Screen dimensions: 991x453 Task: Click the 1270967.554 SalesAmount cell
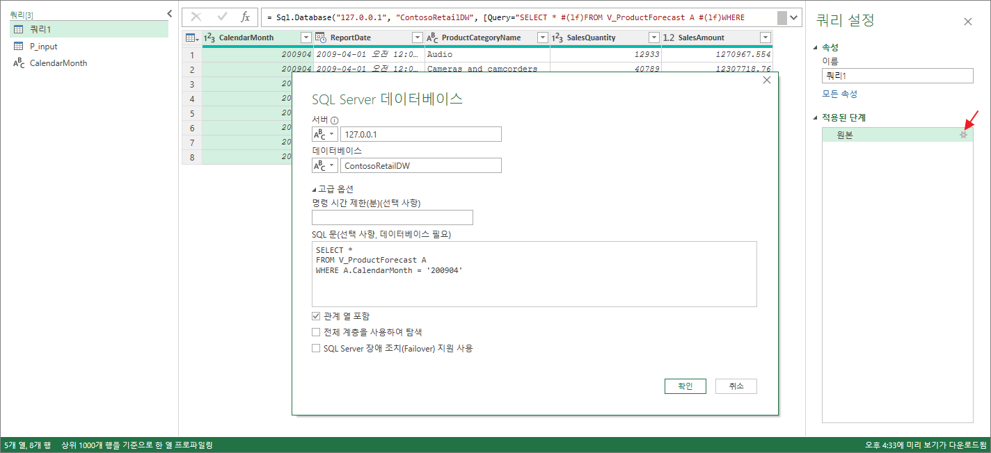point(717,54)
